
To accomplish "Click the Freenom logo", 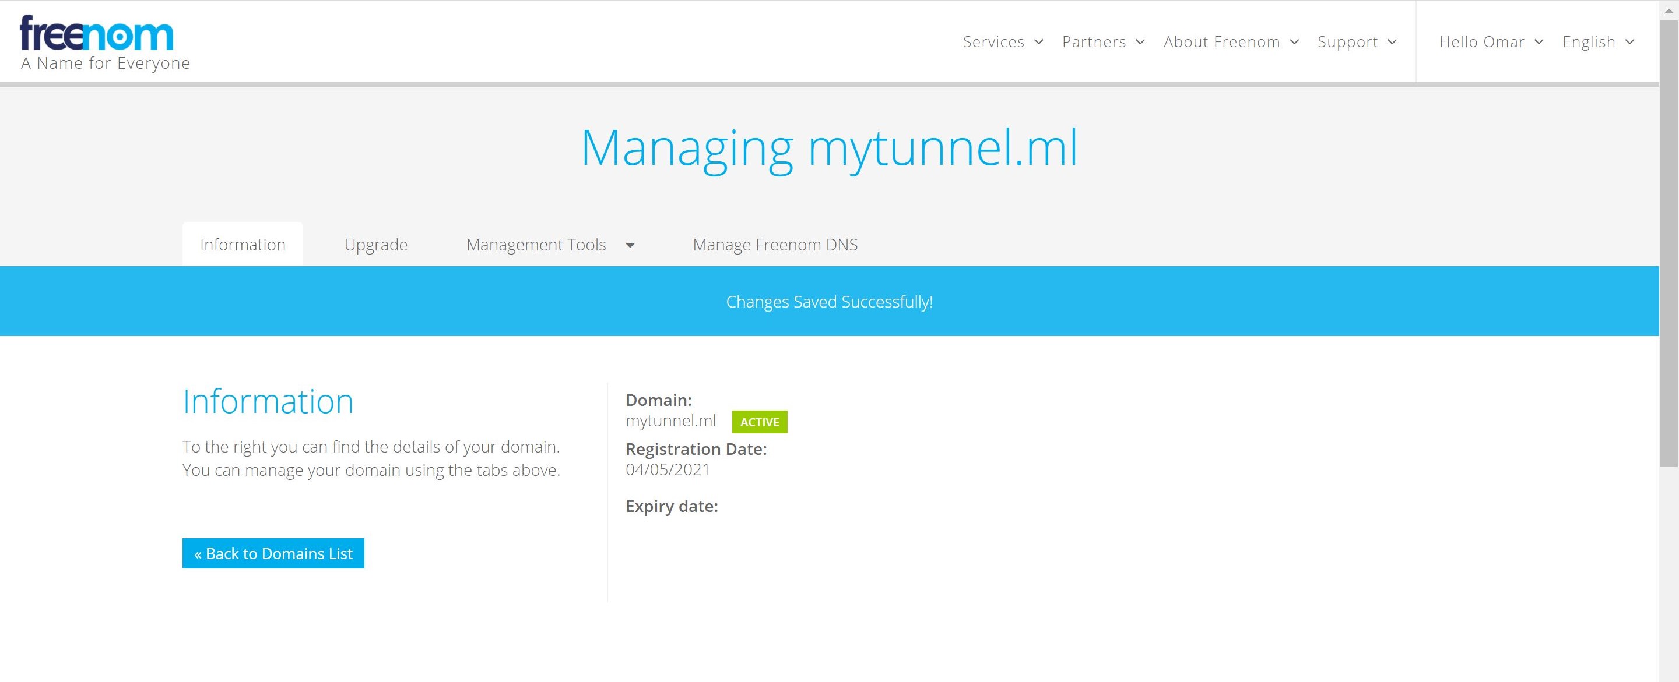I will tap(96, 33).
